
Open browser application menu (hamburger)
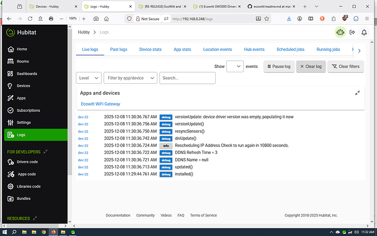coord(367,19)
